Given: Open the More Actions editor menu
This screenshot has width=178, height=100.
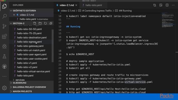Looking at the screenshot, I should [x=173, y=5].
